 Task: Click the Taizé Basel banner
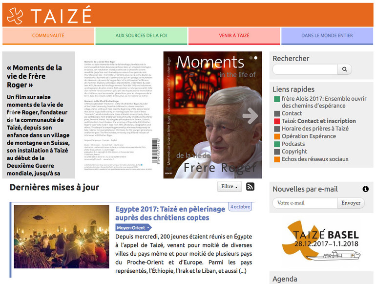(321, 240)
